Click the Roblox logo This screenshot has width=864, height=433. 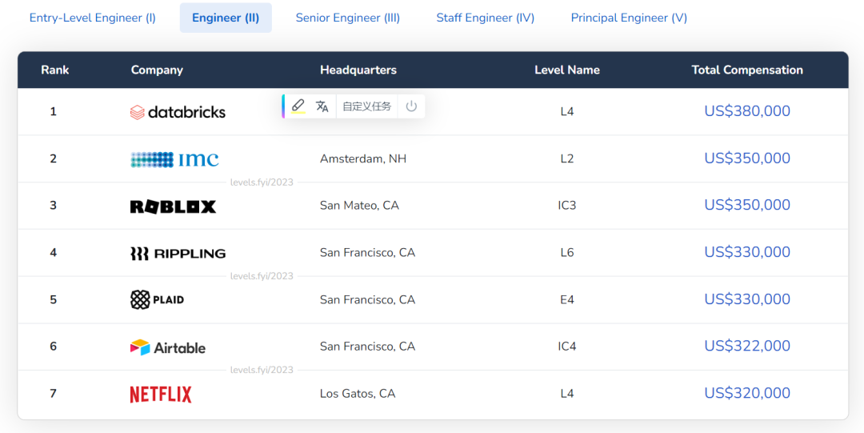pos(173,206)
